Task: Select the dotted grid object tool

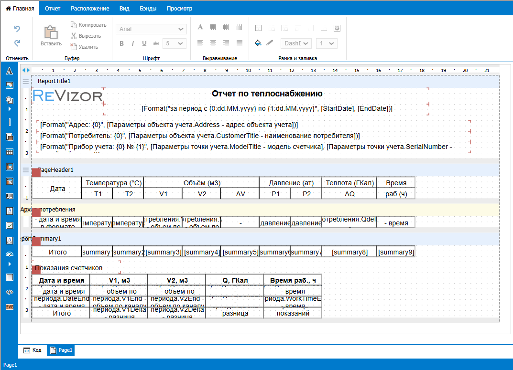Action: click(x=10, y=277)
